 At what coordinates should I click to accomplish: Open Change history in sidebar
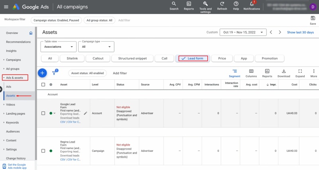(16, 158)
